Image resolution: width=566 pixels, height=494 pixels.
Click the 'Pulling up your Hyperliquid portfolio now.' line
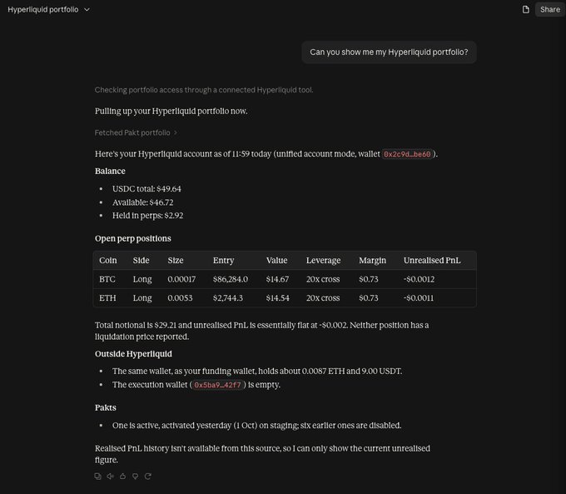point(171,111)
